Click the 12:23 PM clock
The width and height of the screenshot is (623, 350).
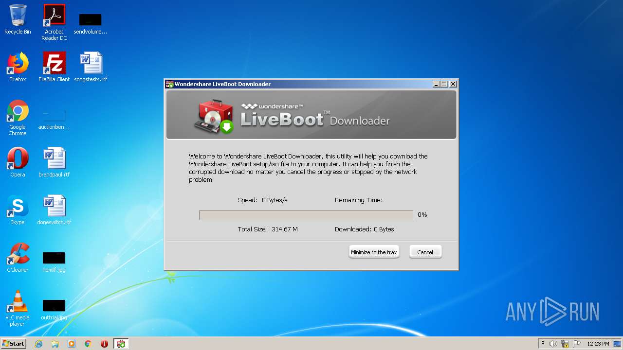[x=598, y=344]
